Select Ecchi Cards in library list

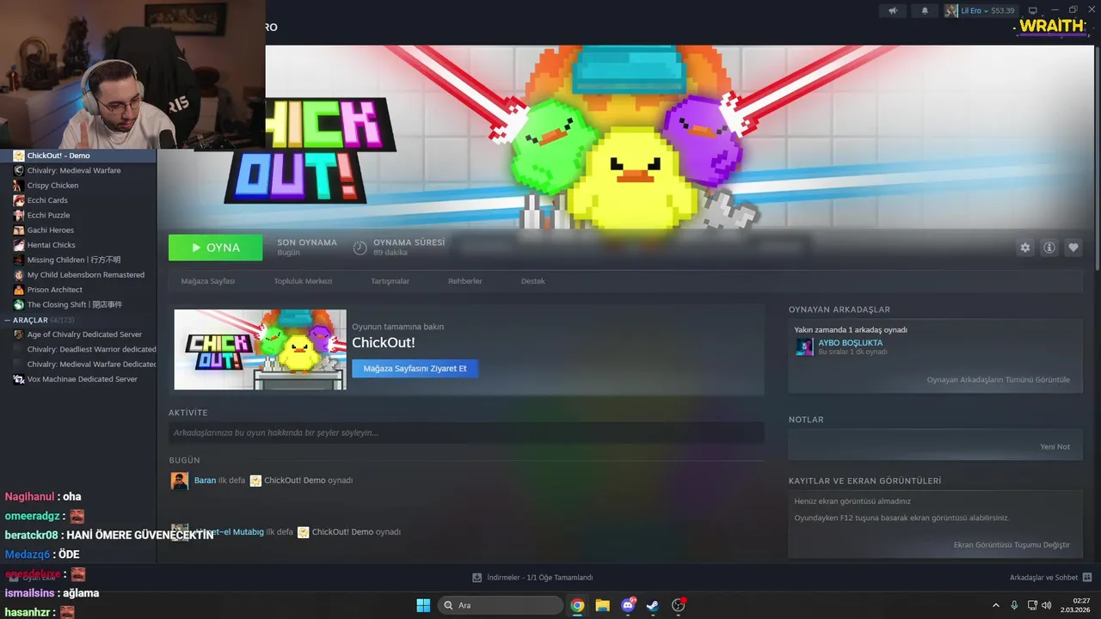[78, 200]
